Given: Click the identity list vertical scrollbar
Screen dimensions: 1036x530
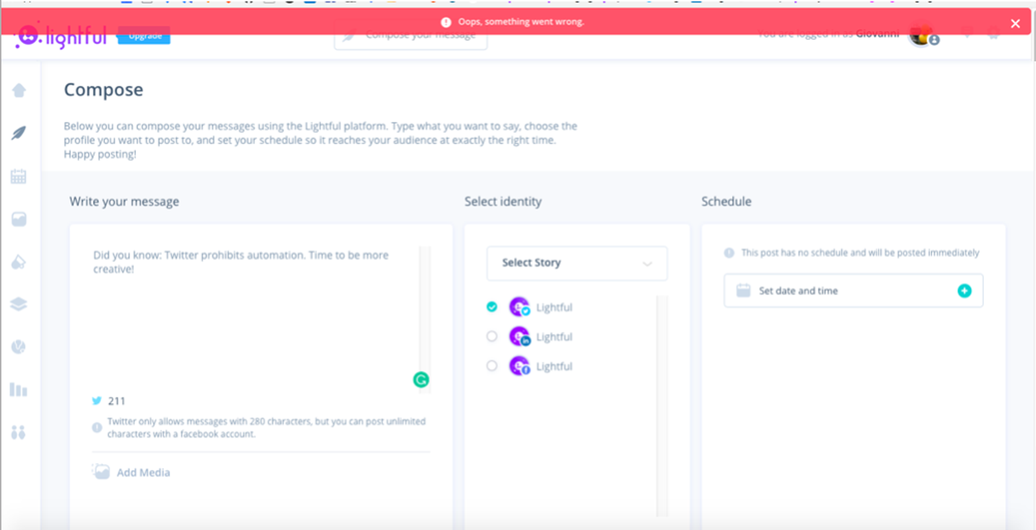Looking at the screenshot, I should pos(662,405).
